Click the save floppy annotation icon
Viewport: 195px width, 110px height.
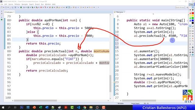click(x=193, y=52)
